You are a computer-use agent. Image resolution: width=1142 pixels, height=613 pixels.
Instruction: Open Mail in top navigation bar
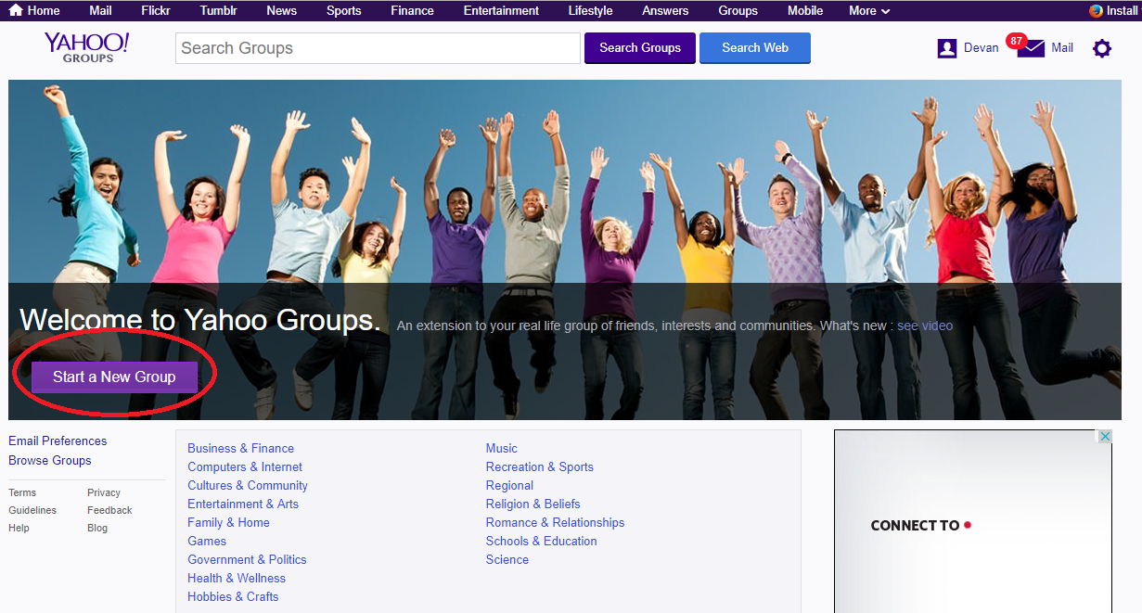point(100,10)
